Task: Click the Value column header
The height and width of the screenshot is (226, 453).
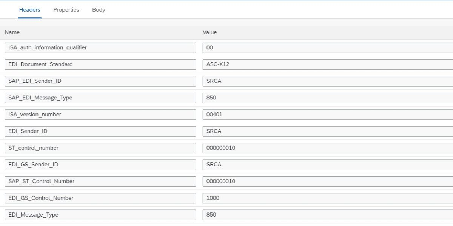Action: [x=210, y=32]
